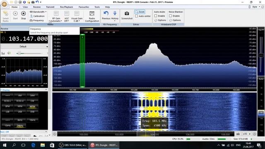Open Auto-mute Options
Viewport: 265px width, 149px height.
pos(160,20)
